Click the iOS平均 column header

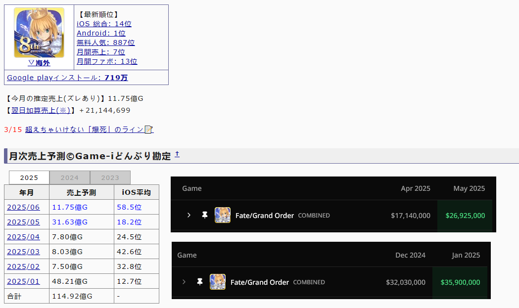click(x=137, y=192)
